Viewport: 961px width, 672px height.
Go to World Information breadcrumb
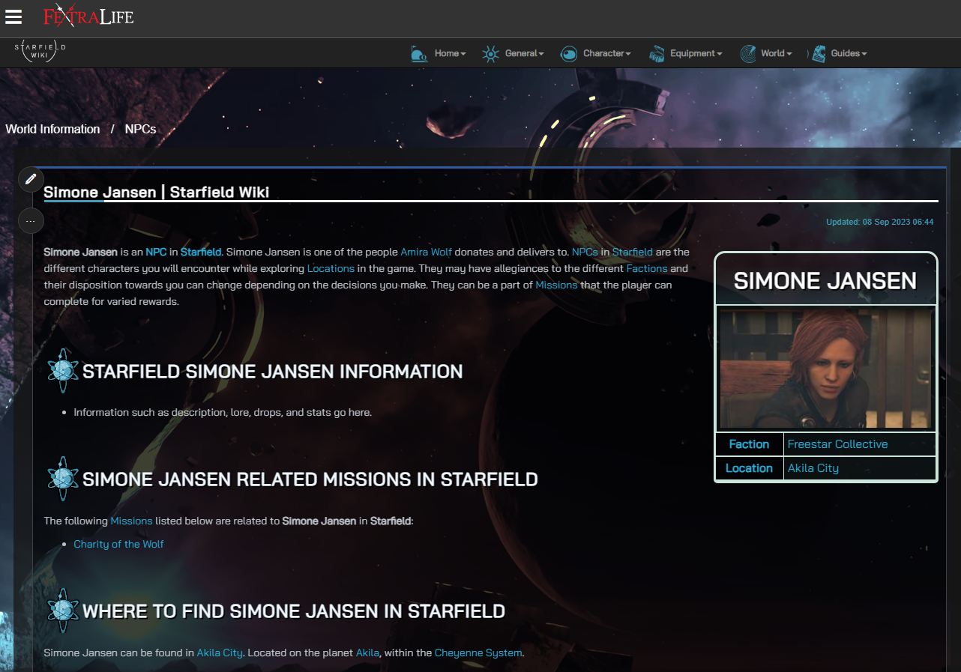pos(52,129)
